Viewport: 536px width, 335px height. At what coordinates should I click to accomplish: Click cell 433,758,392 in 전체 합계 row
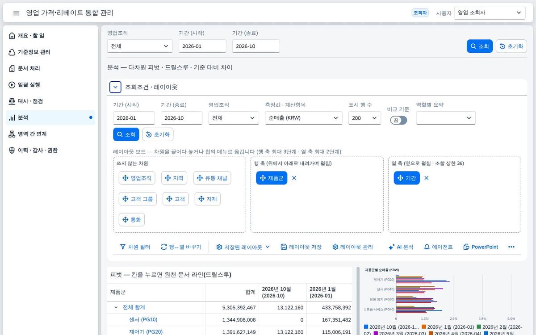(330, 308)
